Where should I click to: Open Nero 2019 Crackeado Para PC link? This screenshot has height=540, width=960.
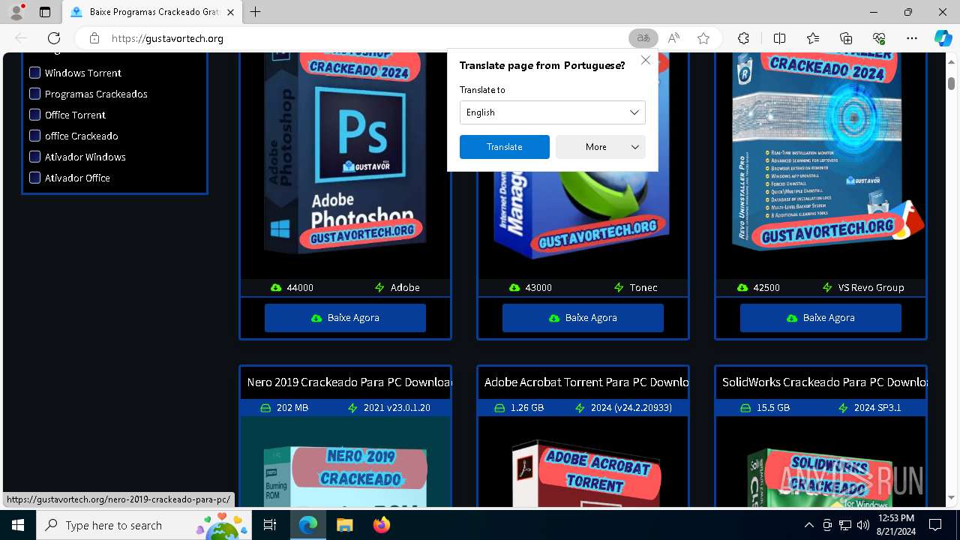[349, 382]
